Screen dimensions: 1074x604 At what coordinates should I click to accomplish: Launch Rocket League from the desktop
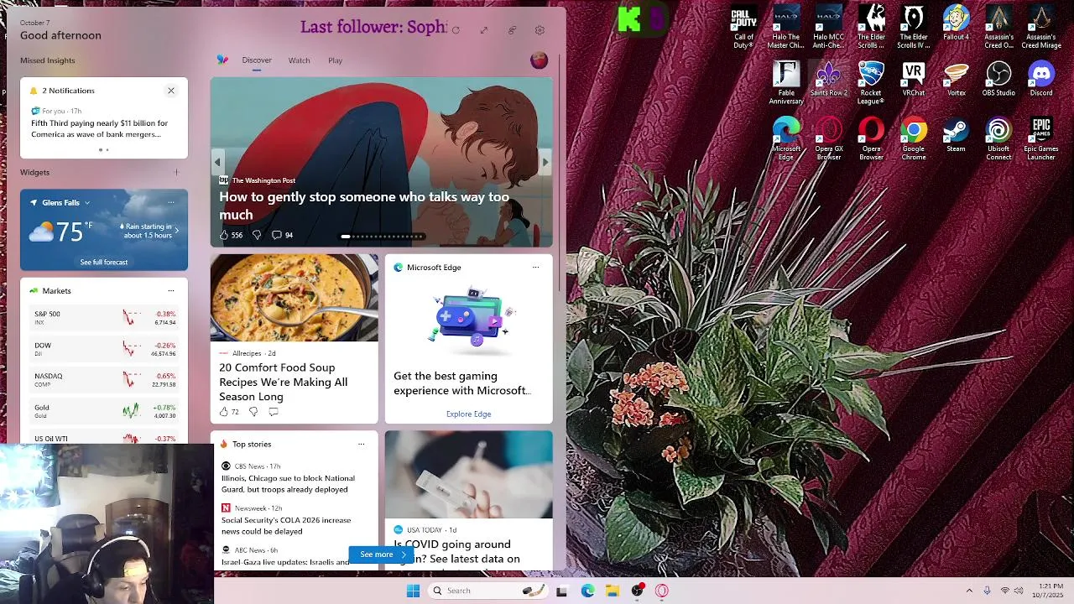871,83
